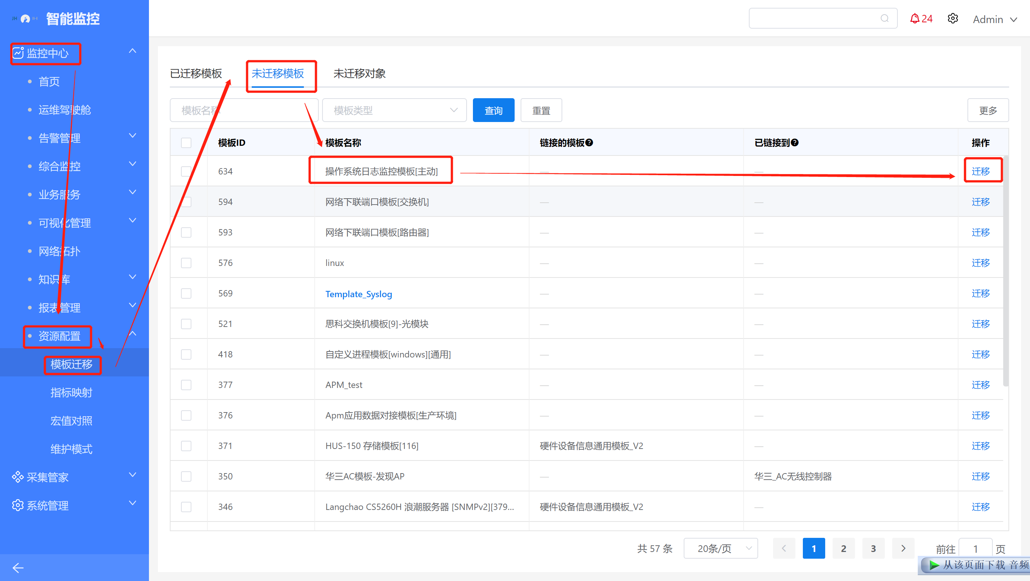
Task: Expand the 告警管理 submenu chevron
Action: [x=133, y=136]
